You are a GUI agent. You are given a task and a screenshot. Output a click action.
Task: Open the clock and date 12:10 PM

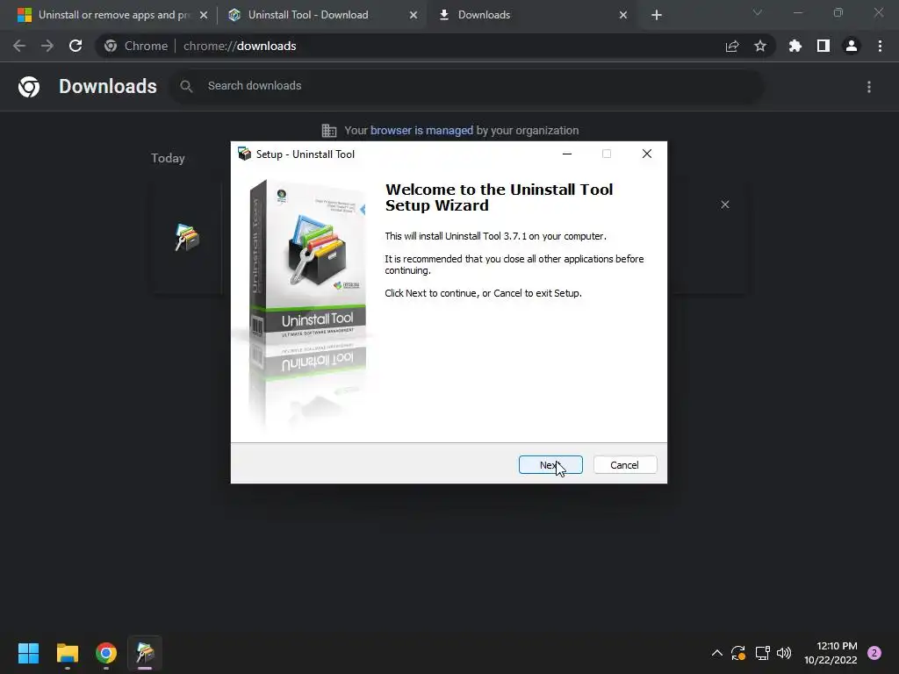coord(831,653)
